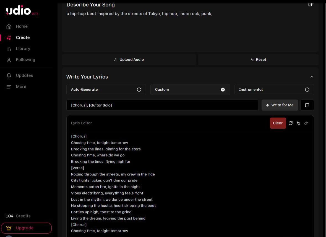Select the Instrumental option
This screenshot has width=326, height=237.
(x=274, y=90)
